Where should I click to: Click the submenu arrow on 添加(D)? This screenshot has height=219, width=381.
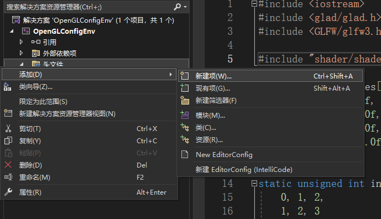click(171, 74)
